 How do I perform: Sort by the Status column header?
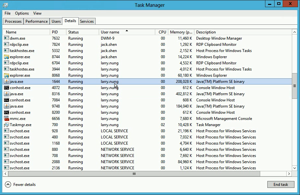[x=83, y=32]
